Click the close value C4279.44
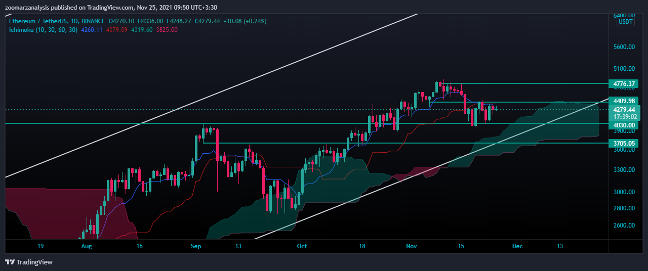This screenshot has height=271, width=648. click(x=207, y=21)
